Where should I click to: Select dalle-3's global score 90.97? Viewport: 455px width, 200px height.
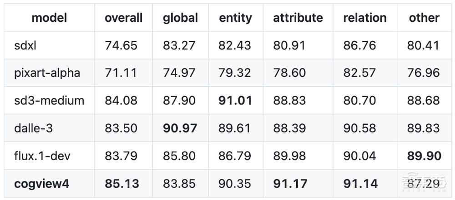pos(180,128)
